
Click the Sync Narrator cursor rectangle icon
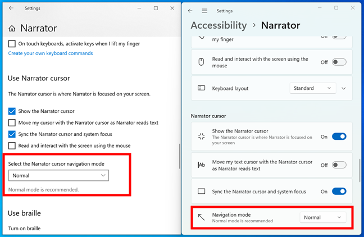(x=201, y=192)
